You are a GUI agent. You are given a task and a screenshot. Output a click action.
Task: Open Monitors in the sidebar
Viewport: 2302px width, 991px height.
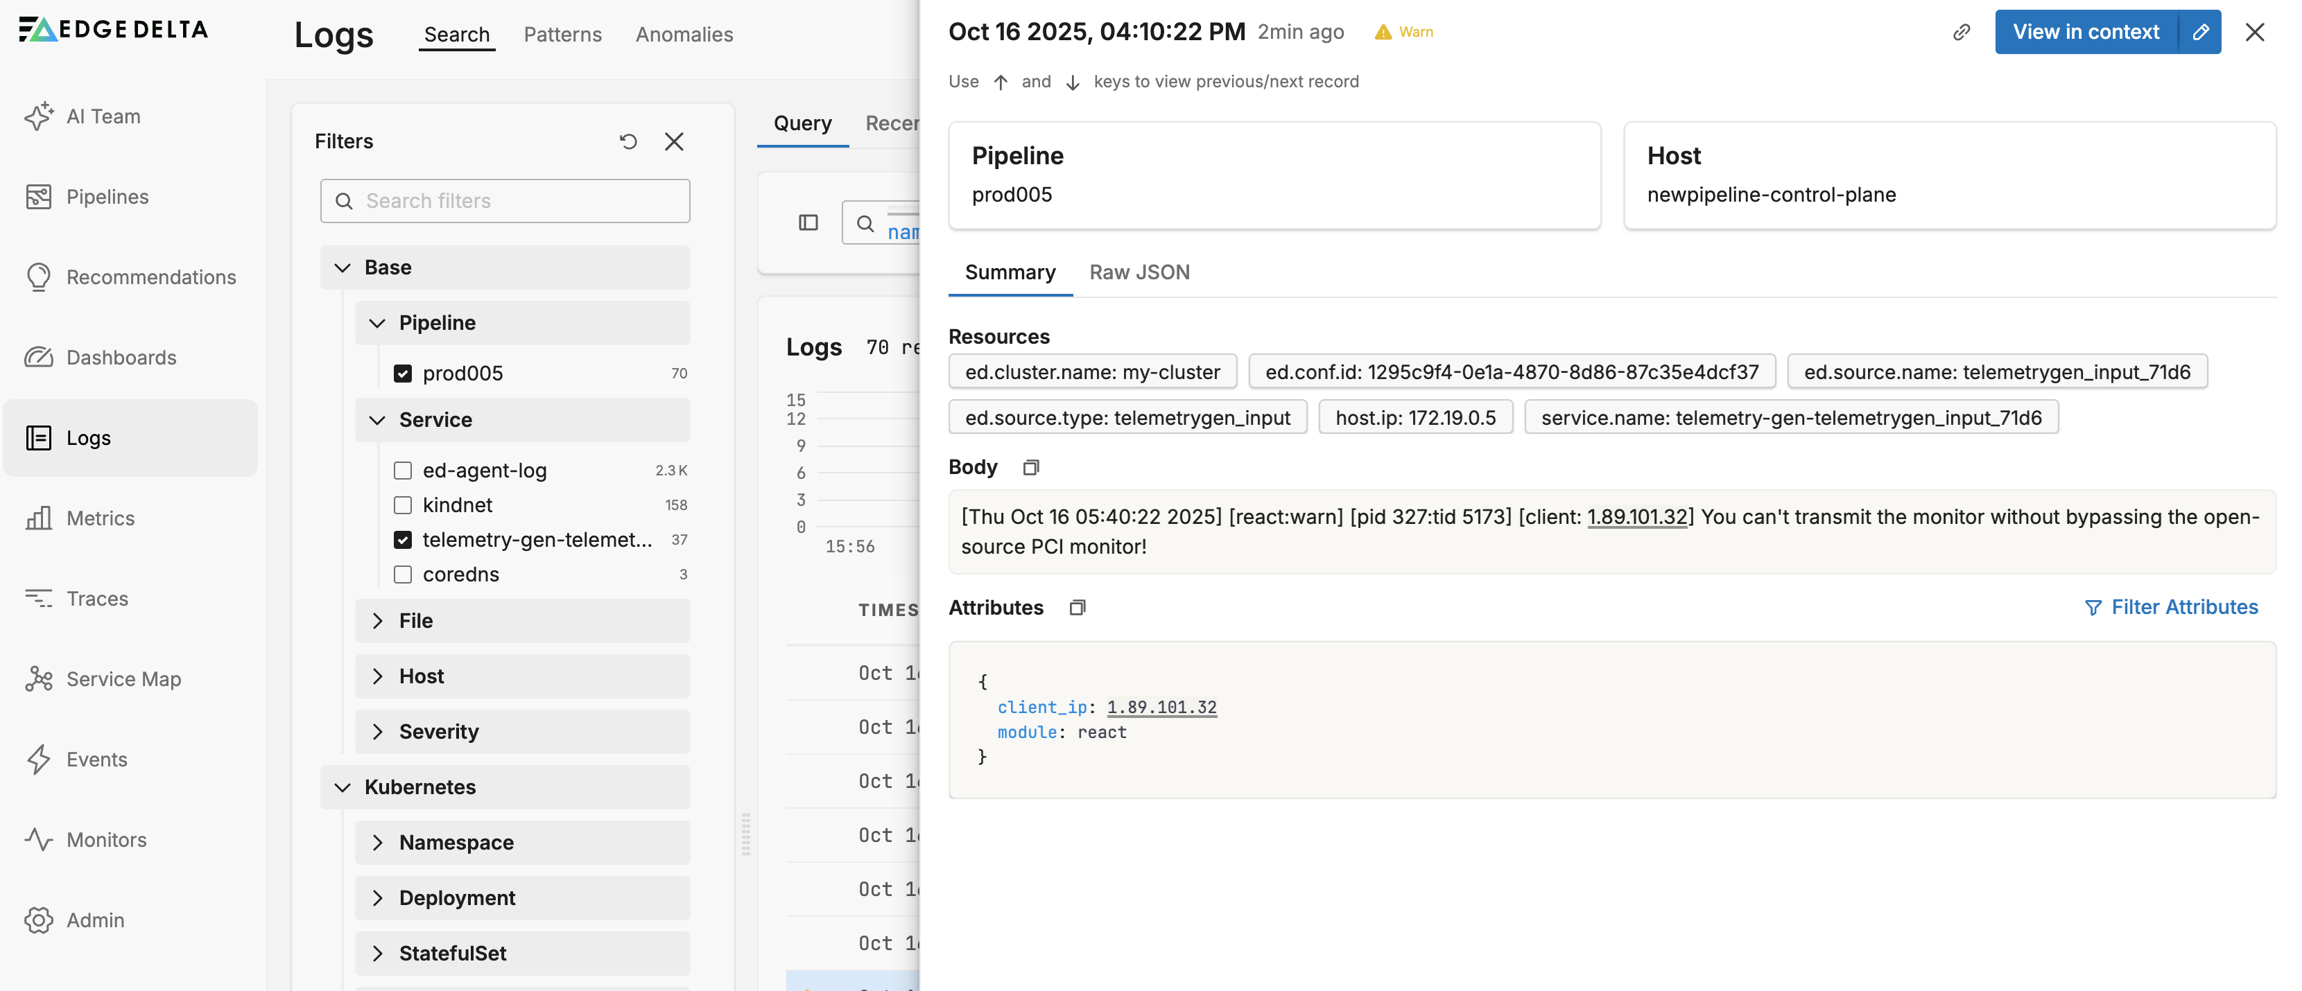click(105, 839)
